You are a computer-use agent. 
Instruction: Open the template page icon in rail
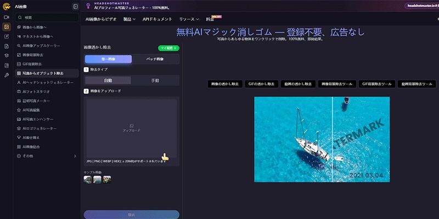[x=7, y=66]
